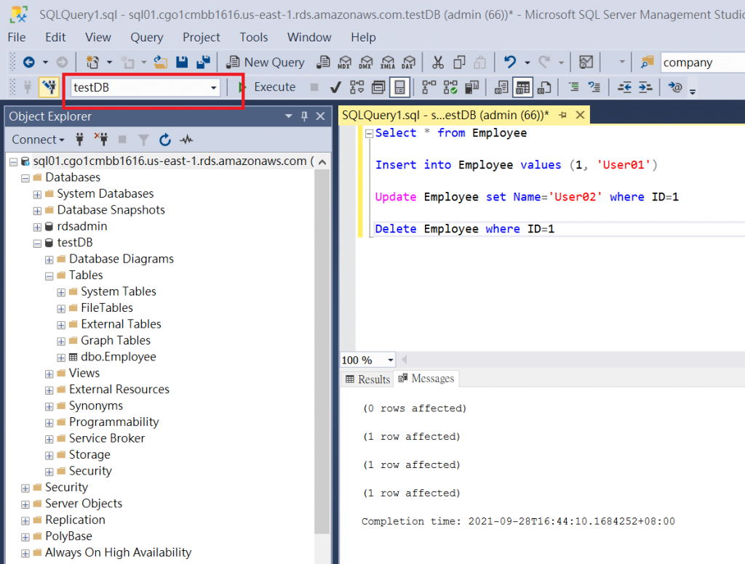Viewport: 745px width, 564px height.
Task: Open the Tools menu
Action: pyautogui.click(x=254, y=37)
